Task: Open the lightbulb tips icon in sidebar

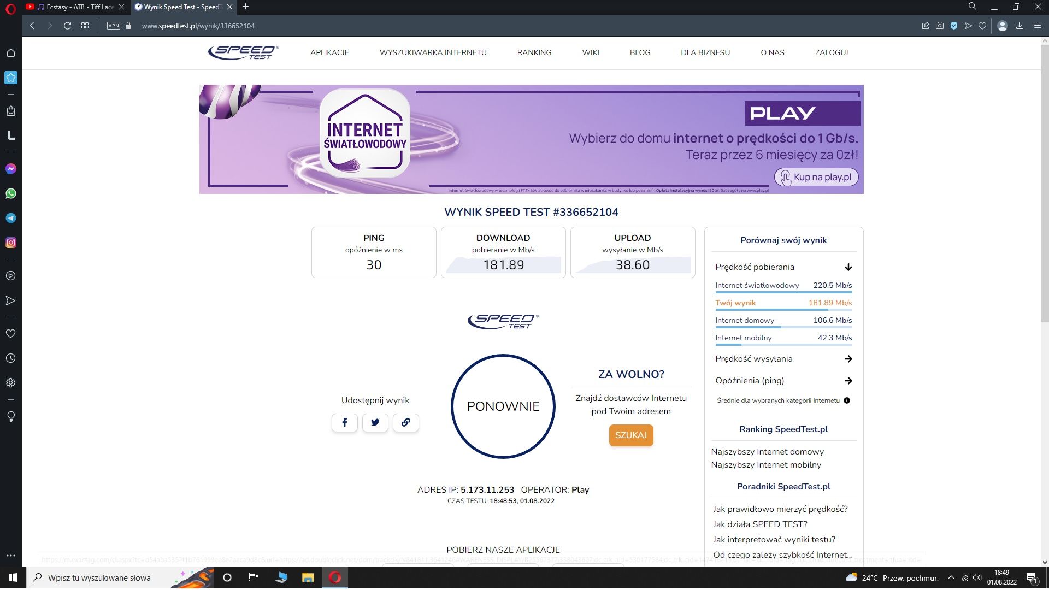Action: pyautogui.click(x=10, y=416)
